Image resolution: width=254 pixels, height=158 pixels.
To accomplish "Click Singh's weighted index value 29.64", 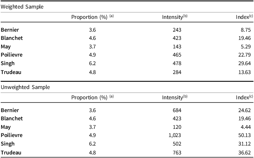I will [244, 63].
